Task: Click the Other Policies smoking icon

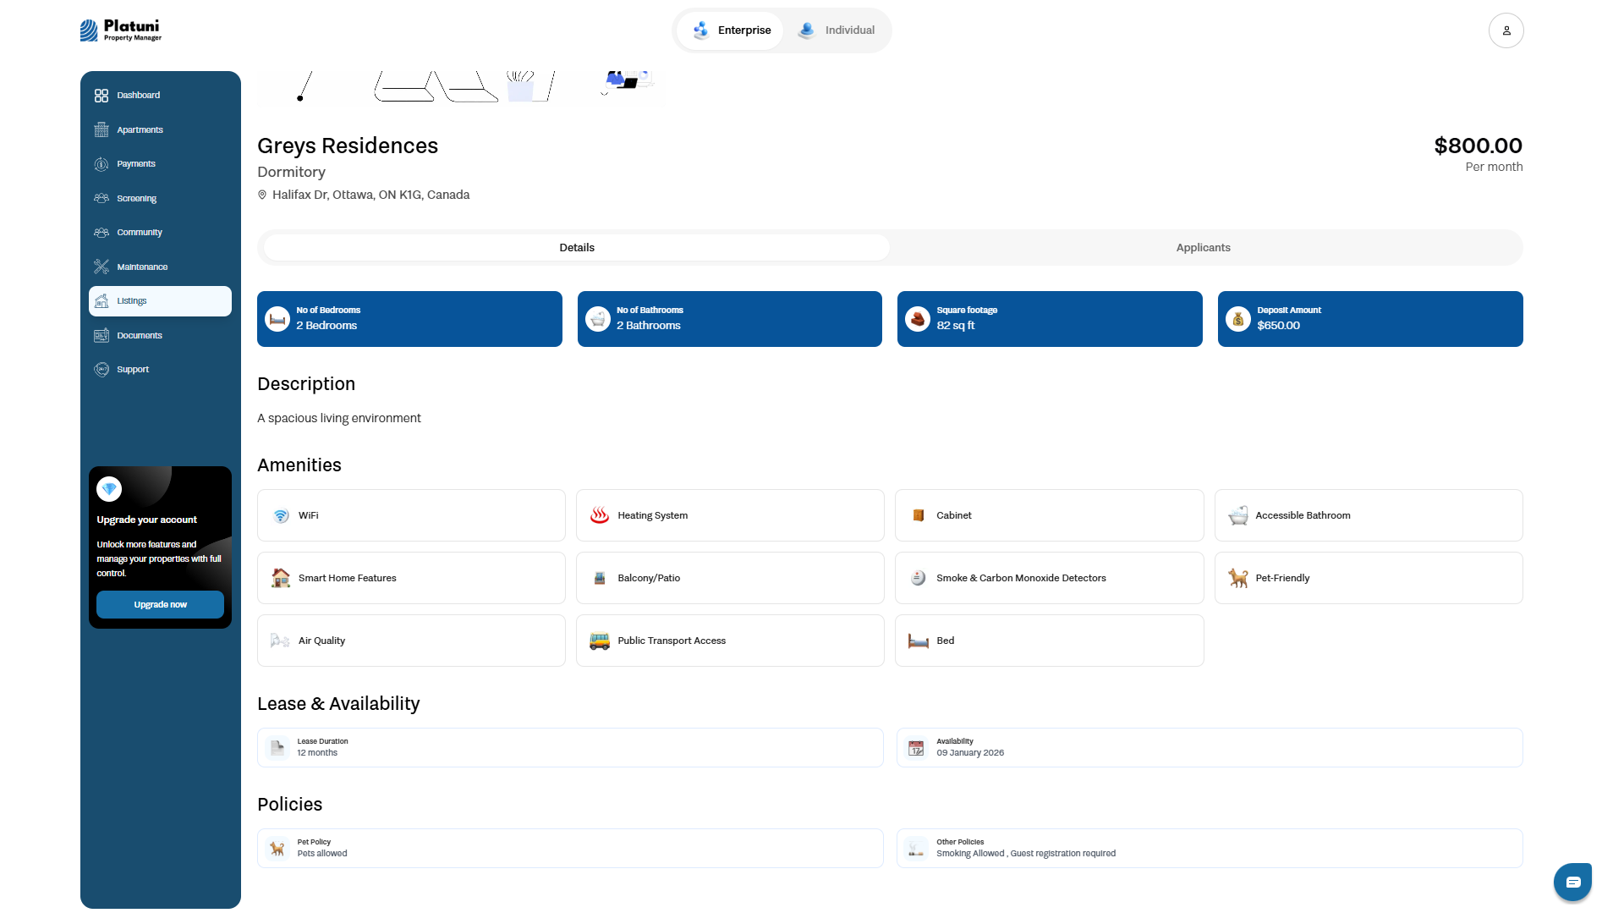Action: (917, 849)
